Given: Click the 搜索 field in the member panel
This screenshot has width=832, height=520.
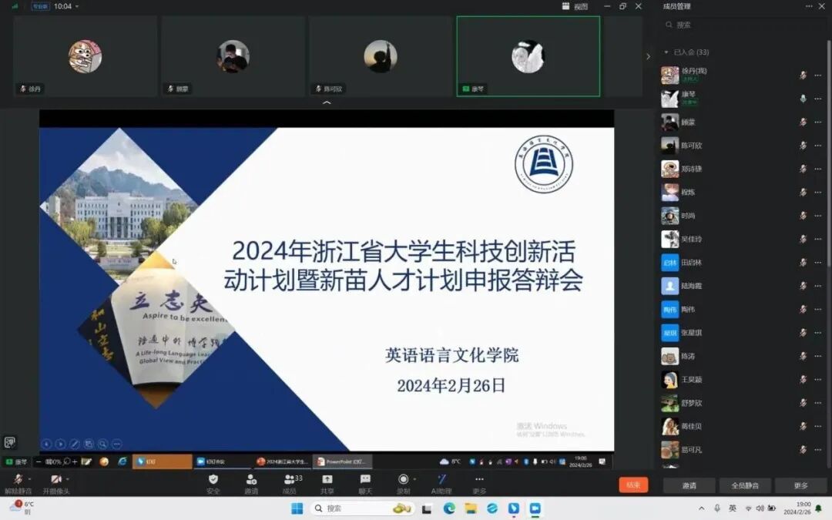Looking at the screenshot, I should (x=740, y=25).
